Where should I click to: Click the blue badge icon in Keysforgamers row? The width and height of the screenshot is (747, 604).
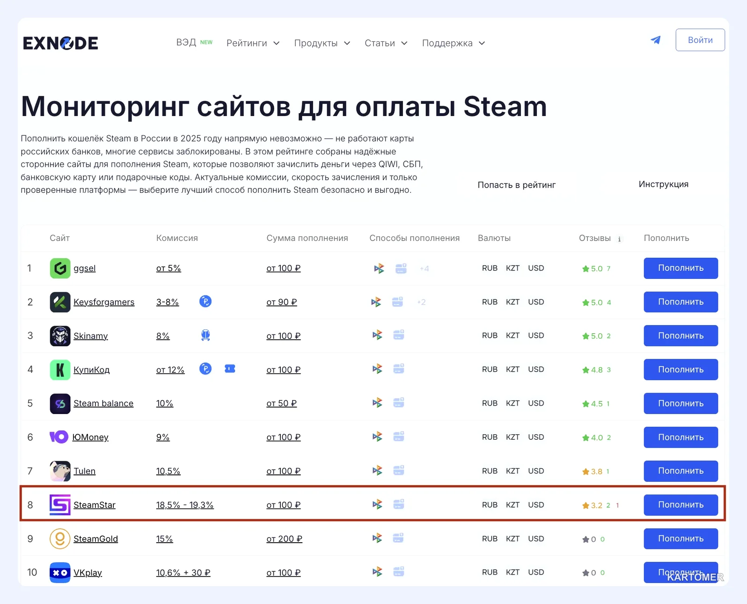[205, 301]
